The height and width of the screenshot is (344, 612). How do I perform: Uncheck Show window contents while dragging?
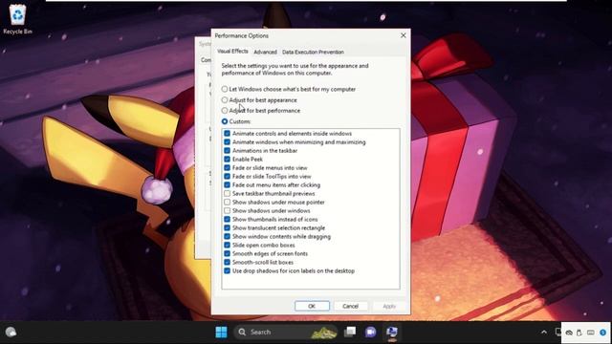[x=228, y=236]
